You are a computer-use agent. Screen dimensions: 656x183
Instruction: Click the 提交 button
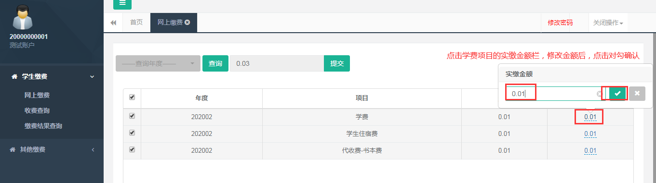337,63
